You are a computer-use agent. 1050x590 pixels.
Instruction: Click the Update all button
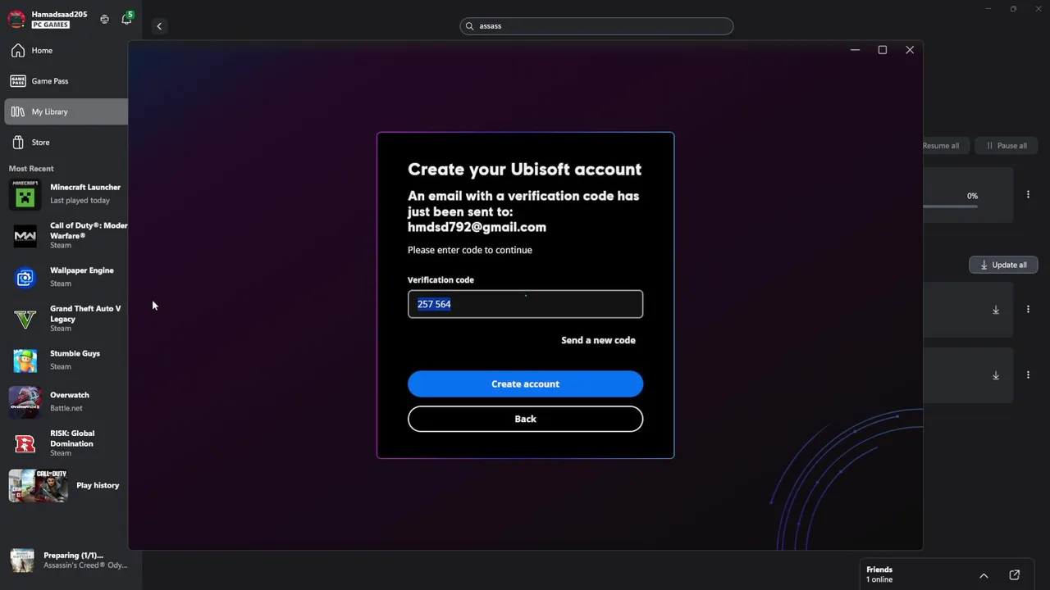coord(1003,265)
